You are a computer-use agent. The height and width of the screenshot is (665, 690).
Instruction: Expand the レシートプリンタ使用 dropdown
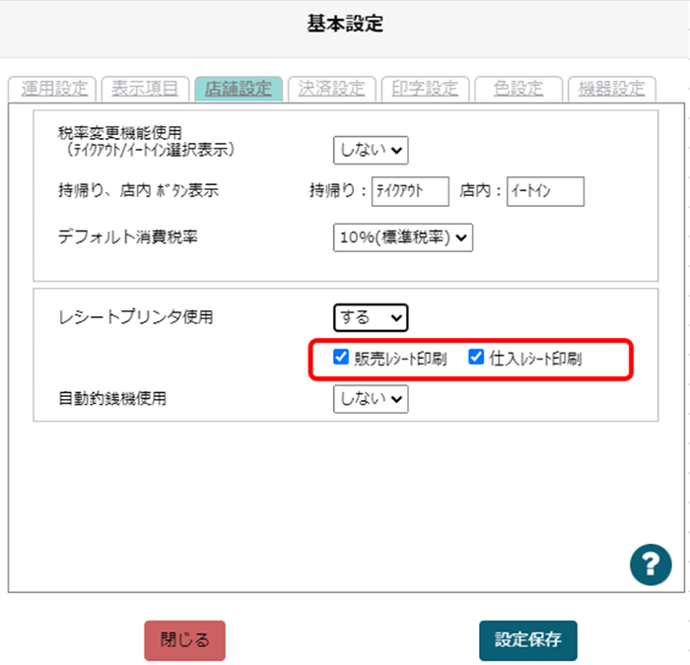point(371,317)
